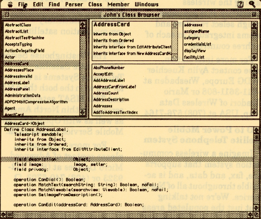Open the Class menu
Screen dimensions: 261x219
[x=95, y=4]
